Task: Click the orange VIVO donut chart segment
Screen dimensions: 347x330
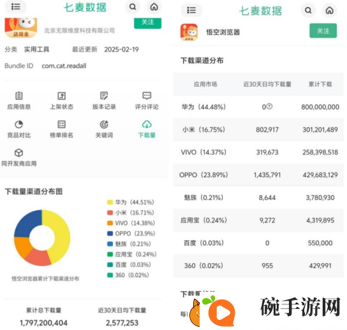Action: point(22,246)
